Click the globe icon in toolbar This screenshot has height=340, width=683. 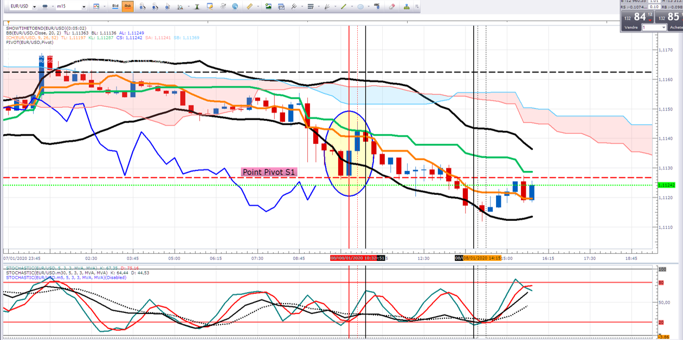click(235, 6)
